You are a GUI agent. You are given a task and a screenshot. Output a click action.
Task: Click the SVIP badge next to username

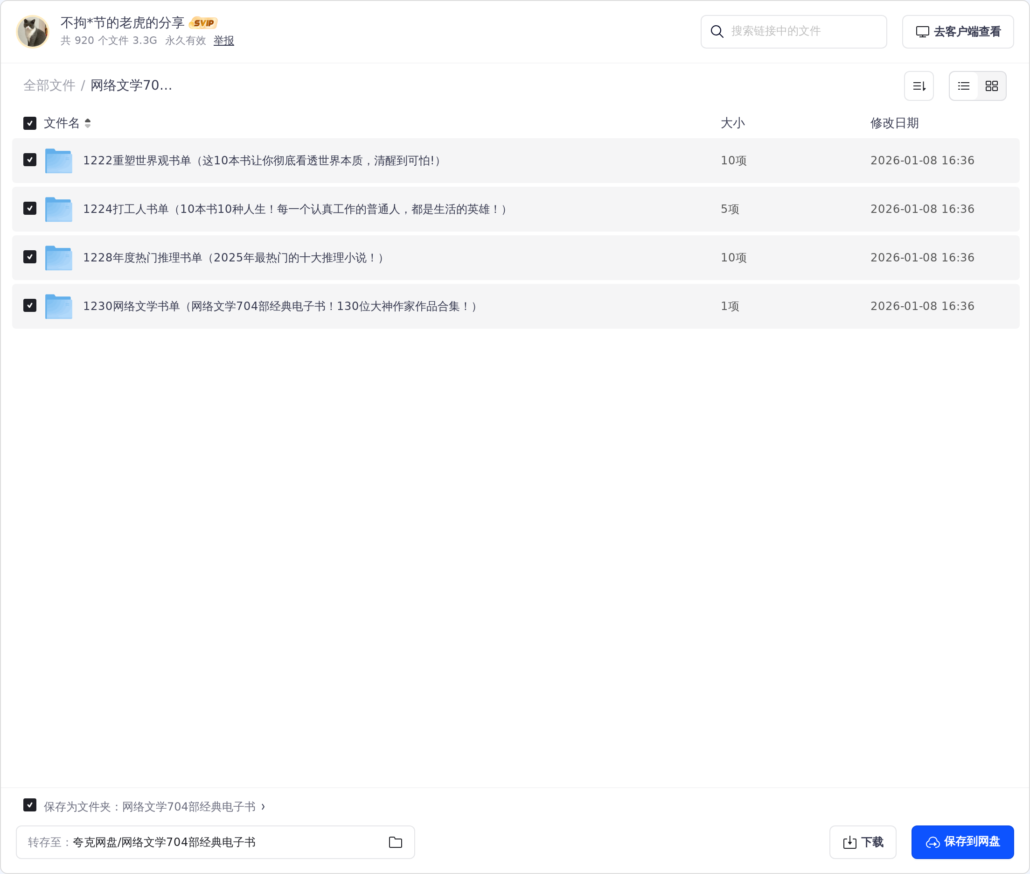point(203,23)
